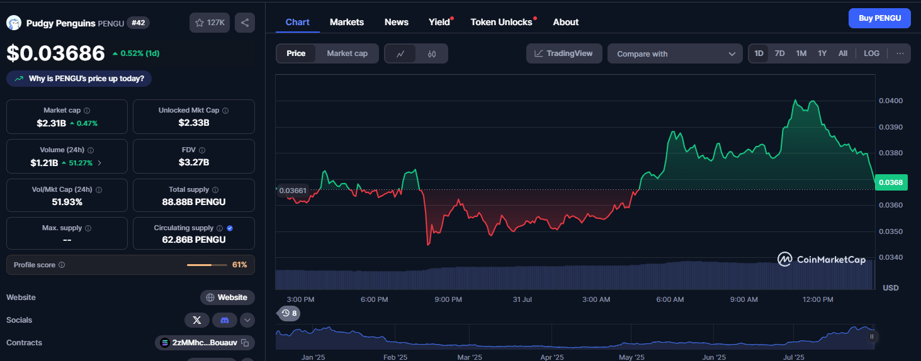Open the Token Unlocks tab
The height and width of the screenshot is (361, 921).
(502, 22)
